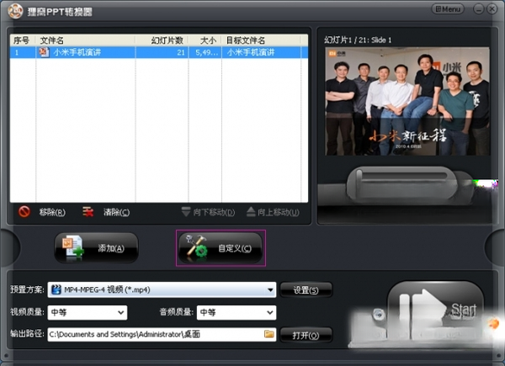Click the PowerPoint file icon in row 1

44,52
